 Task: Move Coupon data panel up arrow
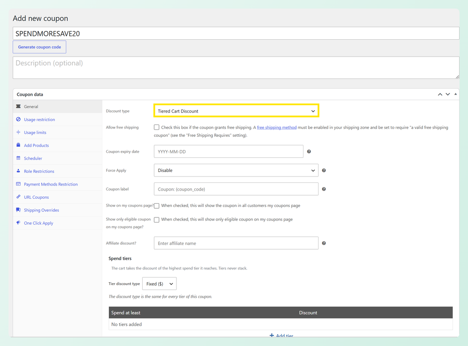pos(440,94)
